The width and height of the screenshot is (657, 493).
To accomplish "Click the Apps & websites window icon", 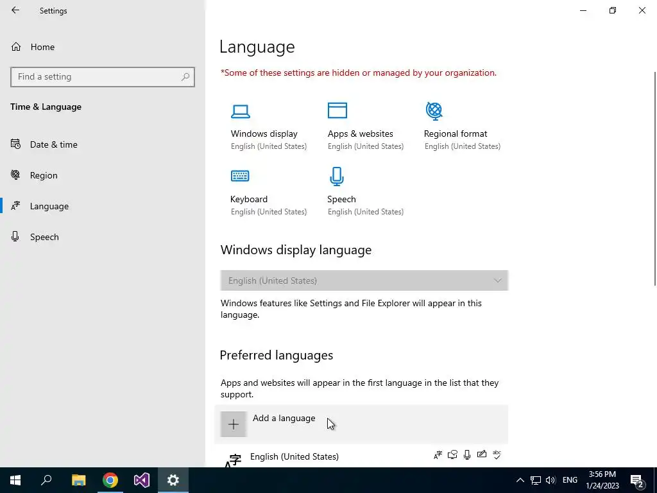I will [x=337, y=110].
